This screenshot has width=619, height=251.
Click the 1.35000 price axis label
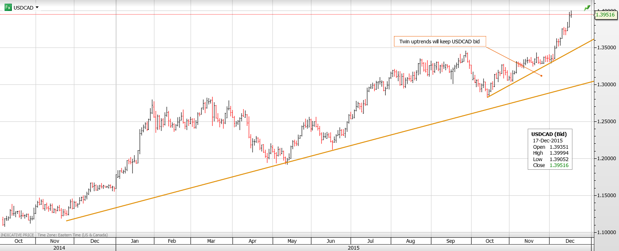606,47
